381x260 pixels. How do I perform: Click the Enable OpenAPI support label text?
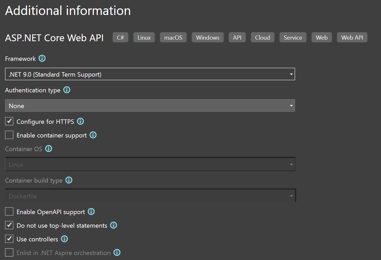click(51, 212)
